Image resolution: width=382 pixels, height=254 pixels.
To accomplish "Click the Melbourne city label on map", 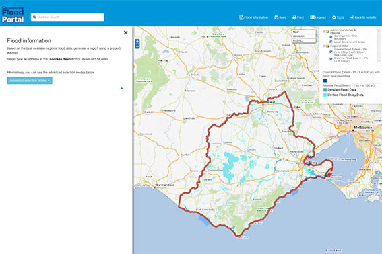I will (x=362, y=128).
